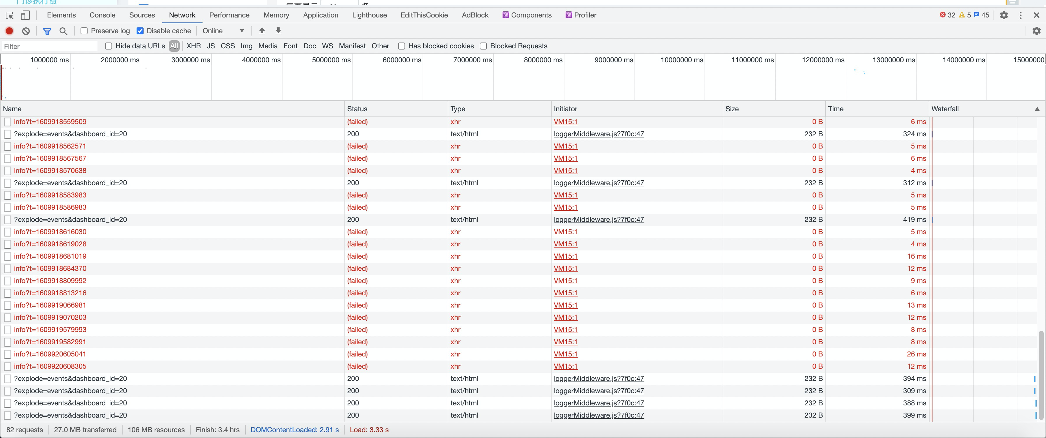This screenshot has height=438, width=1046.
Task: Enable Preserve log checkbox
Action: 84,31
